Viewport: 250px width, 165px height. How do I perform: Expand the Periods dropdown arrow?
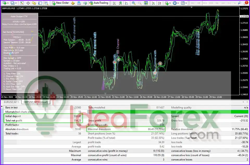click(x=178, y=3)
